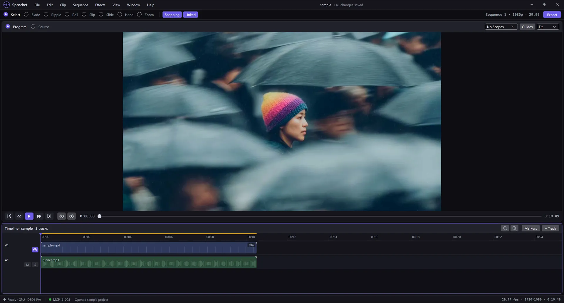Click the playback scrubber handle
This screenshot has width=564, height=303.
[x=100, y=216]
